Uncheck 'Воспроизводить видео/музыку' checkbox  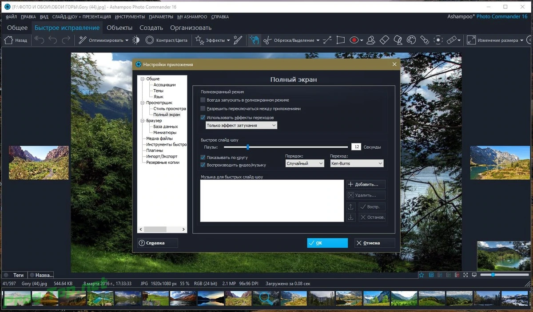click(x=203, y=165)
